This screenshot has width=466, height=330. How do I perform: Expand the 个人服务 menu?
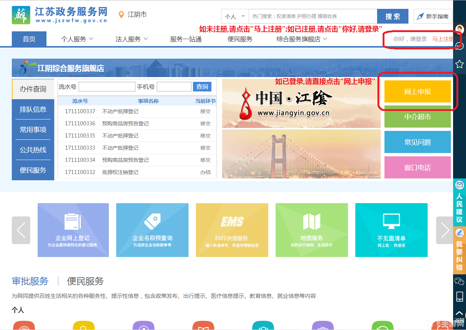[x=76, y=39]
